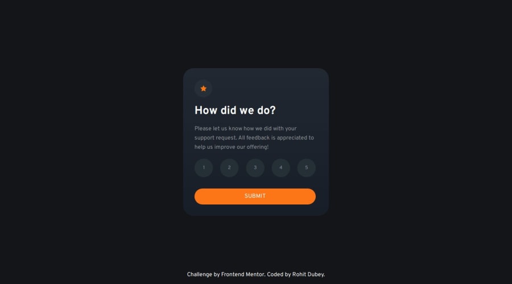Give the top rating of 5
The image size is (512, 284).
[x=306, y=168]
